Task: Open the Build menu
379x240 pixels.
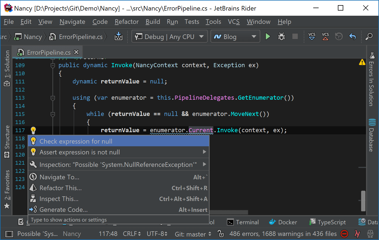Action: click(x=153, y=22)
